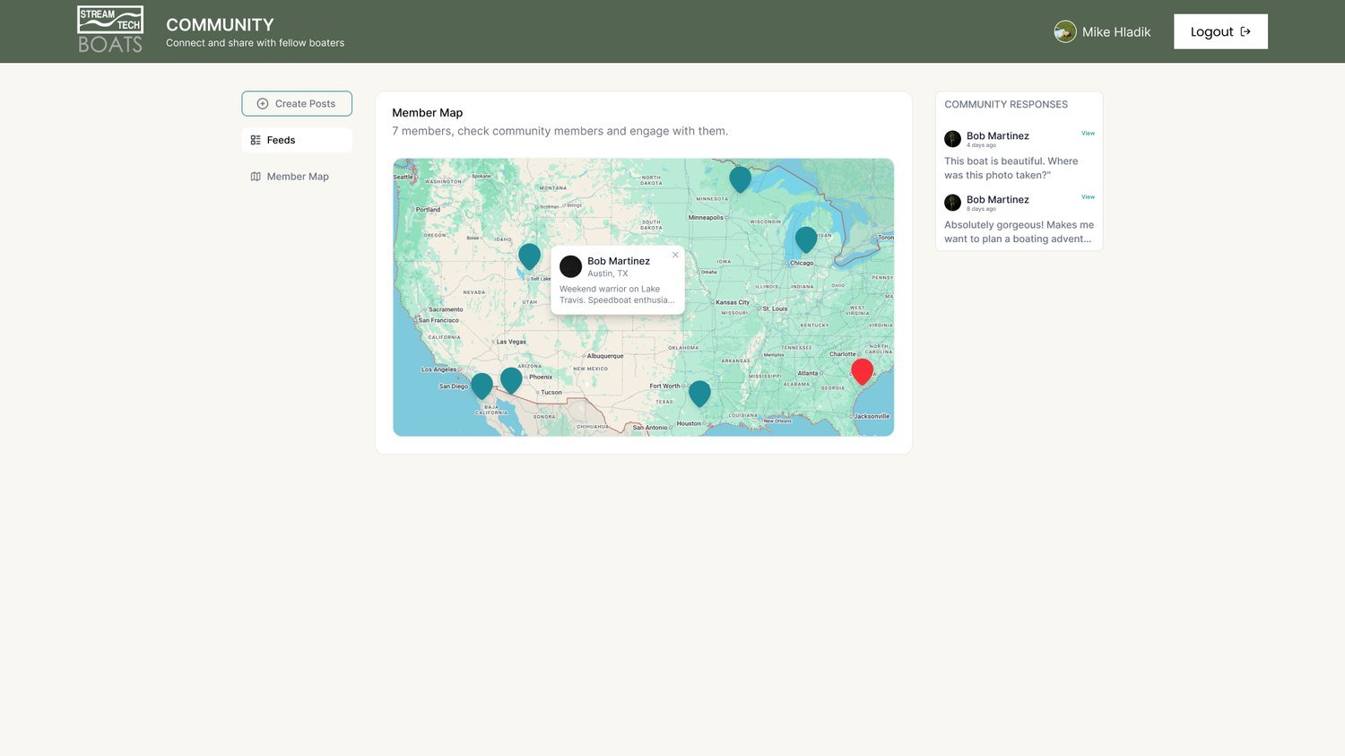Click Bob Martinez avatar on 8 days ago response
The width and height of the screenshot is (1345, 756).
[952, 203]
